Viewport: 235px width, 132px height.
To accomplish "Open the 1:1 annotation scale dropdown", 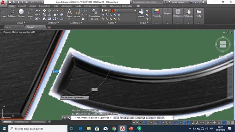I will tap(202, 122).
